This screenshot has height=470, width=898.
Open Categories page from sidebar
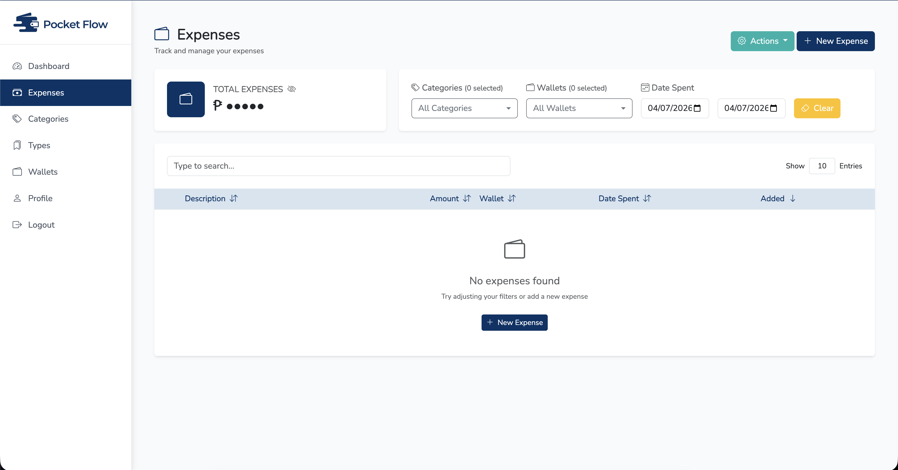48,119
